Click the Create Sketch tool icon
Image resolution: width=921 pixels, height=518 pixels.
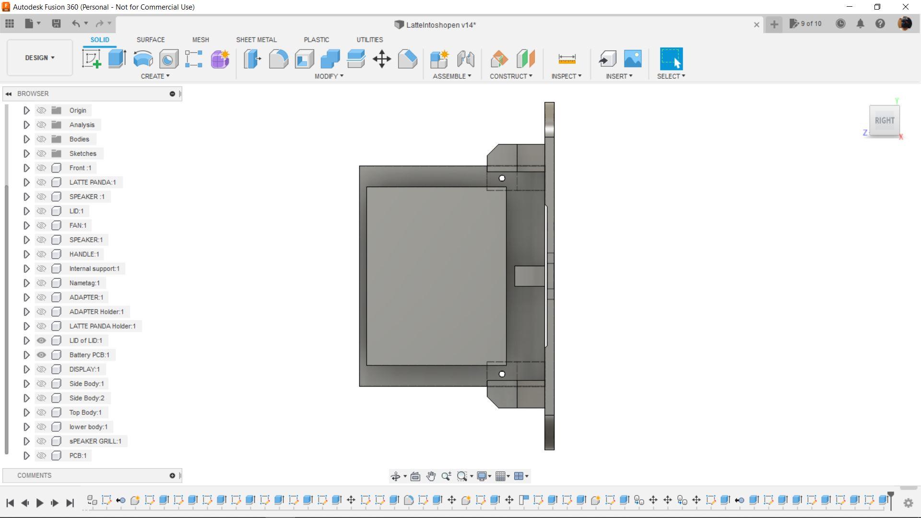(x=91, y=59)
